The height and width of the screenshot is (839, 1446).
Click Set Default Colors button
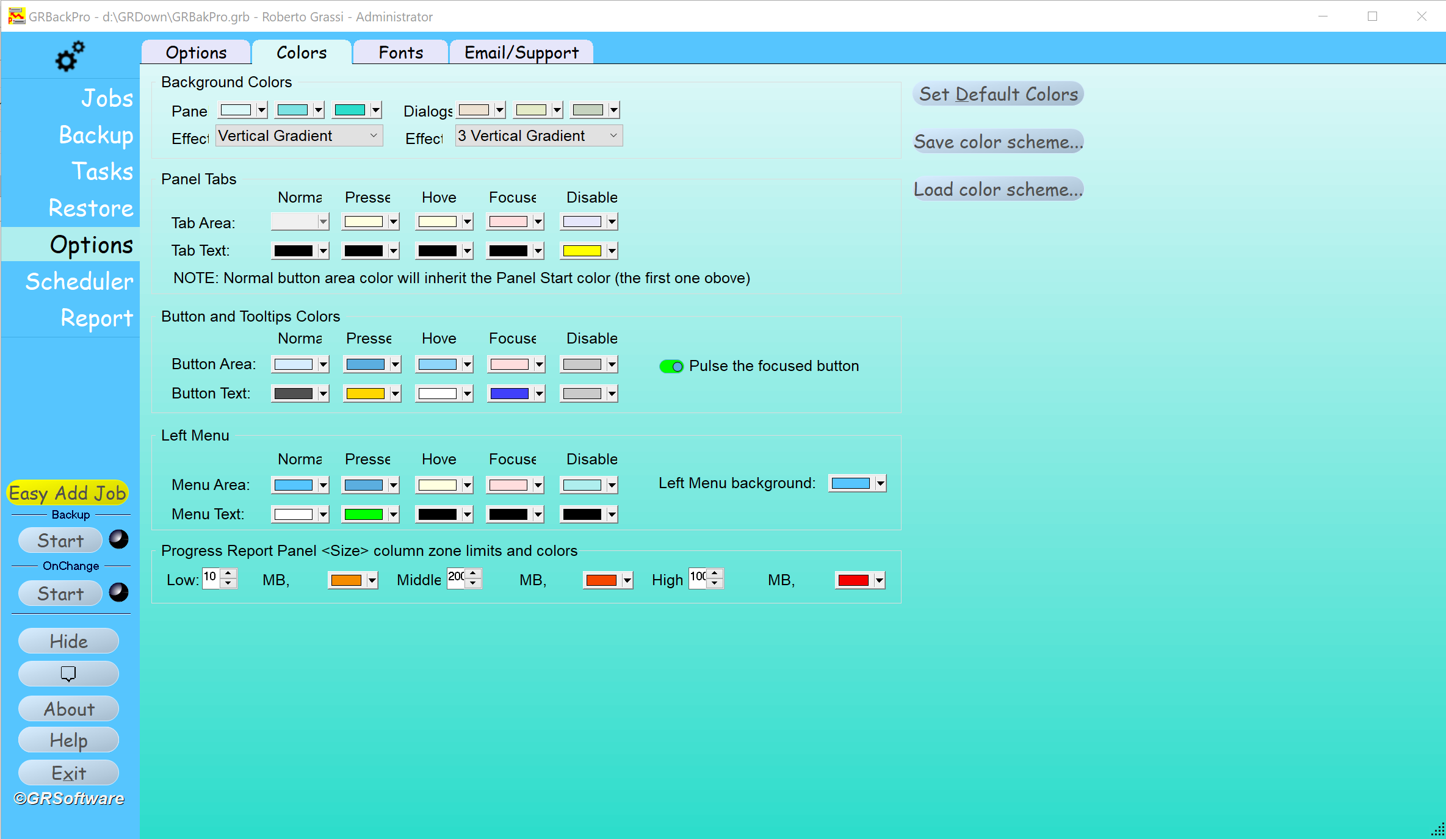point(998,94)
